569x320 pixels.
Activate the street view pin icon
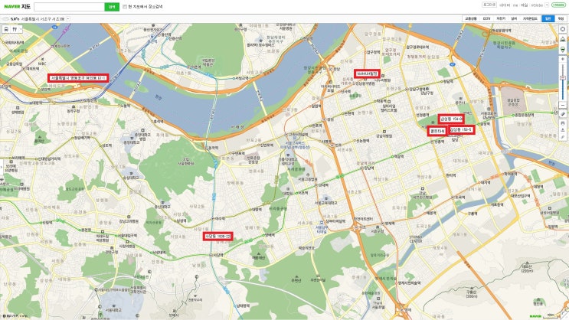coord(563,49)
